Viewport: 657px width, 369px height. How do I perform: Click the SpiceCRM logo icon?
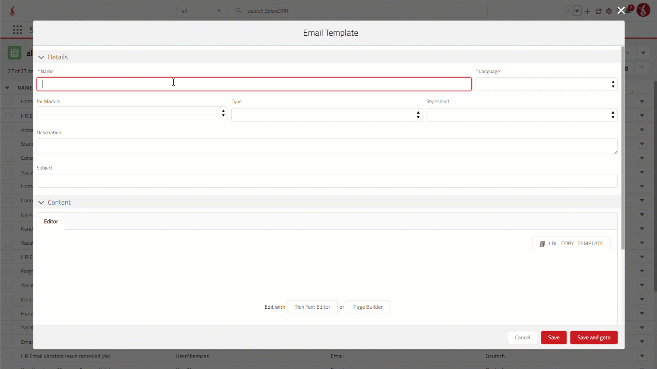(12, 11)
